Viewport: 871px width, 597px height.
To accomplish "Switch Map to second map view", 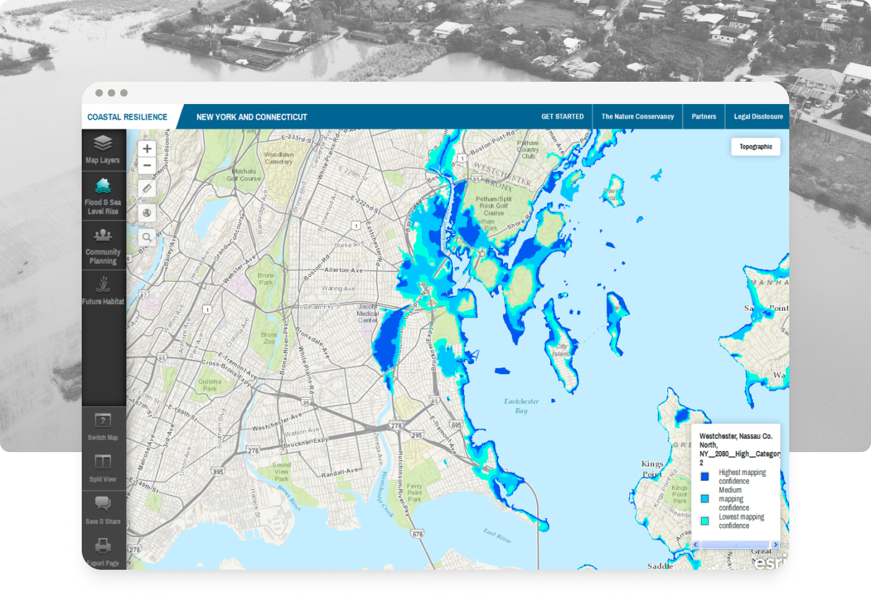I will click(x=103, y=425).
